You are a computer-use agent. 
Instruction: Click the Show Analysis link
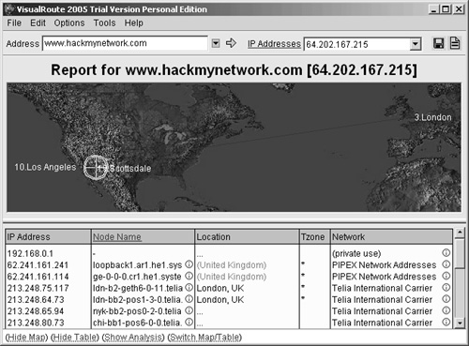[133, 338]
